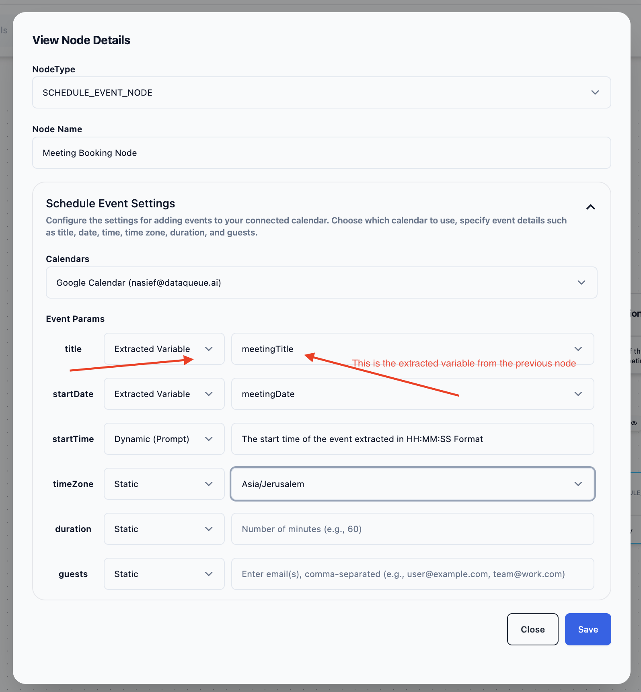Screen dimensions: 641x692
Task: Open the NodeType dropdown
Action: click(321, 92)
